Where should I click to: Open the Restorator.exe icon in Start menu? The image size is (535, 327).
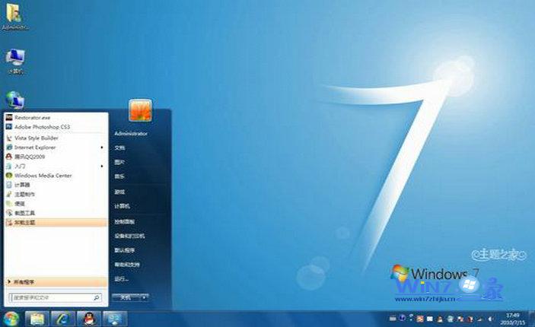coord(9,117)
